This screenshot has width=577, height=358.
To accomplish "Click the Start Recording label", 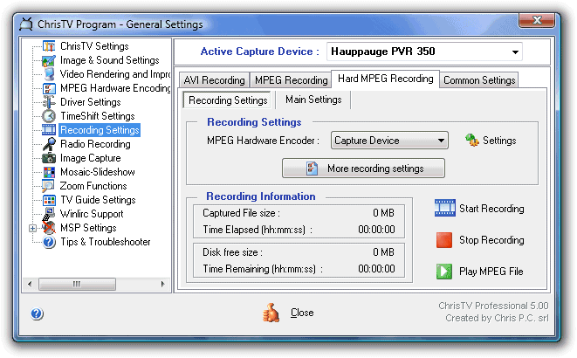I will click(491, 209).
